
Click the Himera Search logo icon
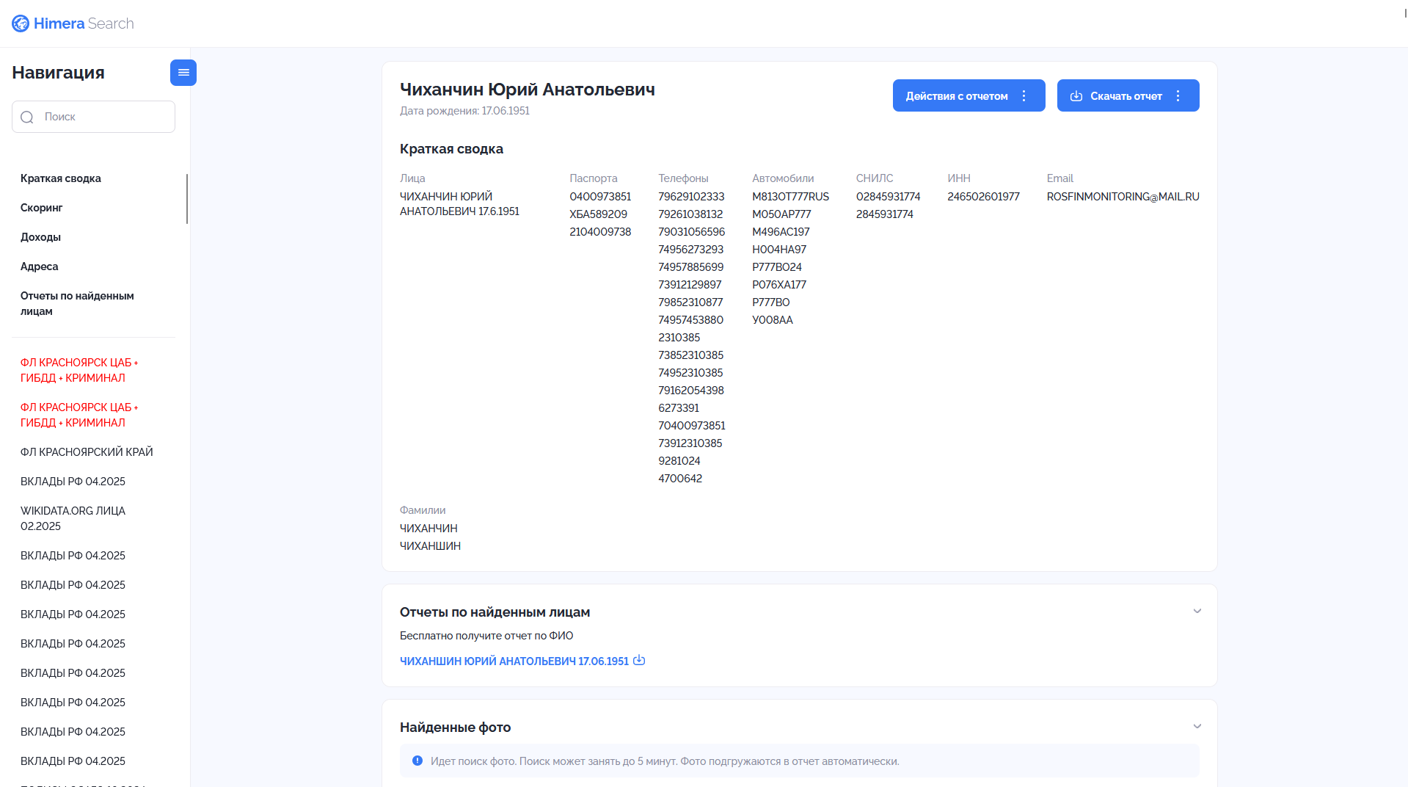(21, 23)
